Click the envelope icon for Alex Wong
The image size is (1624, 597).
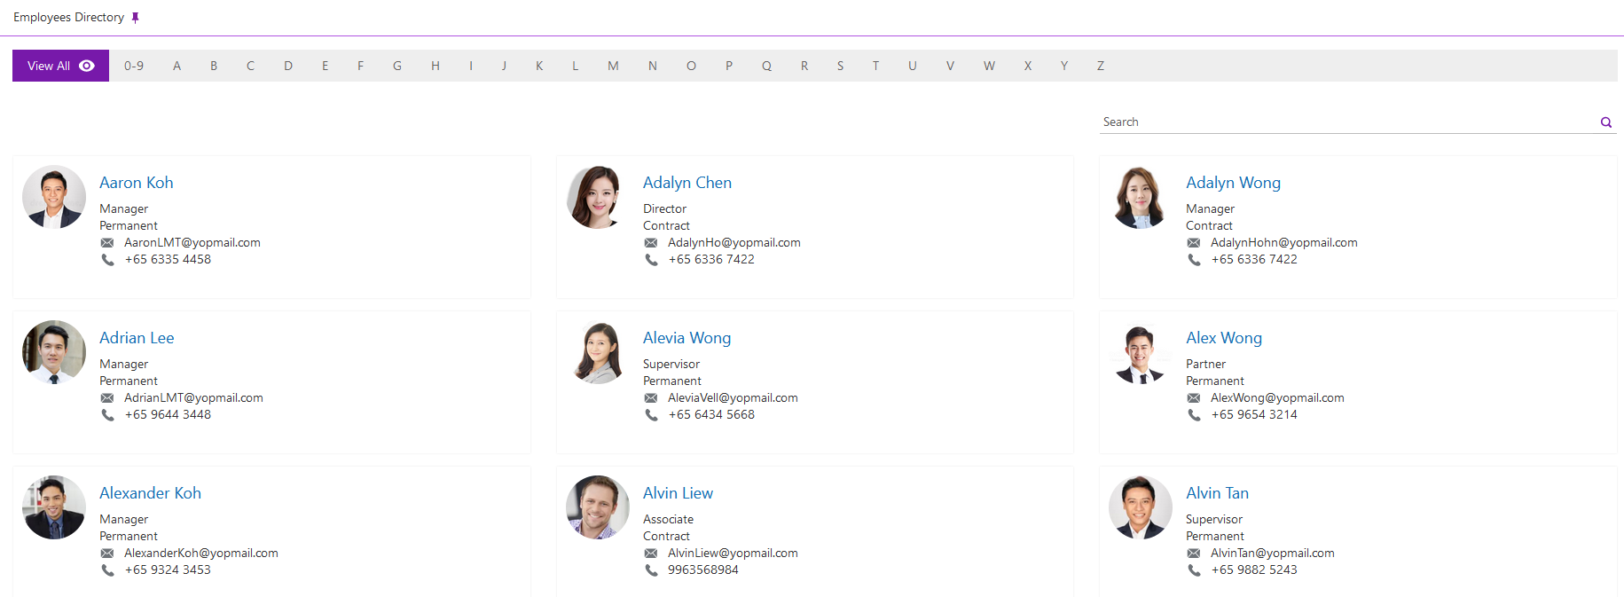coord(1194,398)
